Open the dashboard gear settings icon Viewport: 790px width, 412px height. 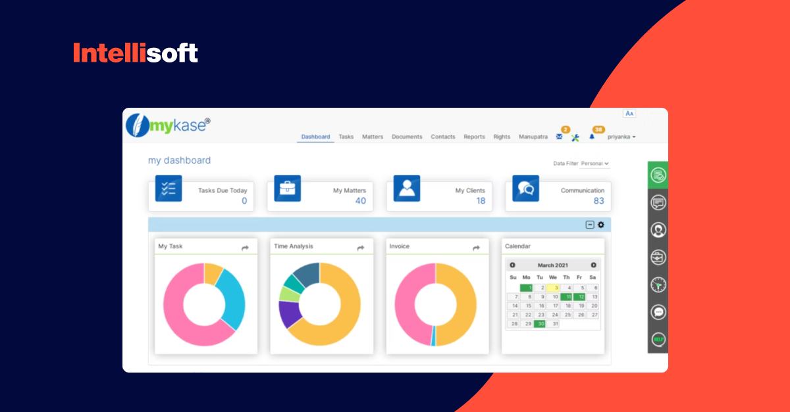600,225
